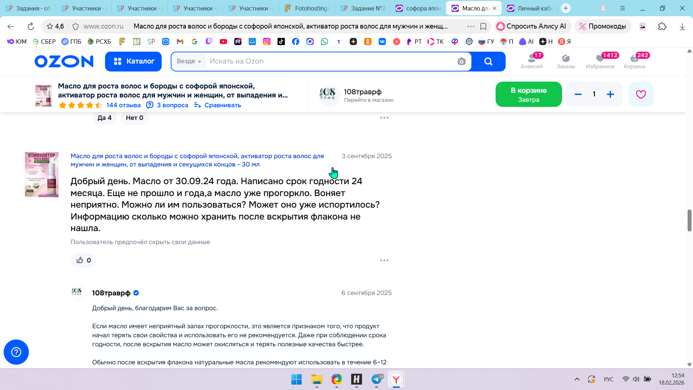Expand the Везде search scope dropdown
Image resolution: width=693 pixels, height=390 pixels.
pos(189,61)
